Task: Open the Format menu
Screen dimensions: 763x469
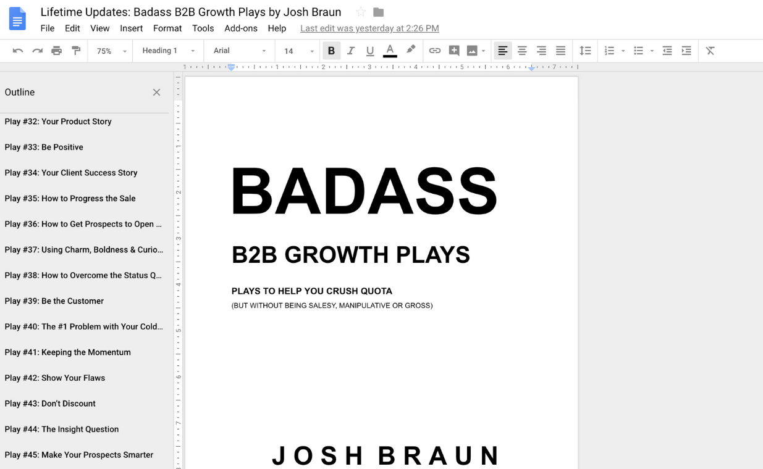Action: point(167,28)
